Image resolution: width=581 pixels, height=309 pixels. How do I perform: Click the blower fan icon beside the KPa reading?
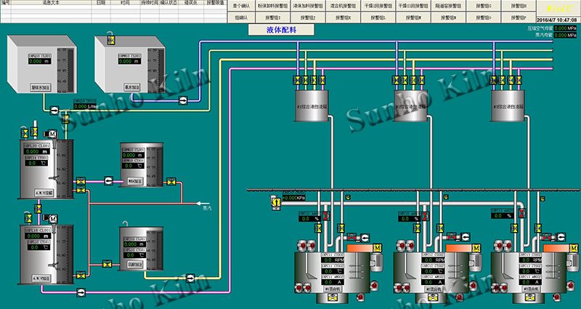pyautogui.click(x=276, y=203)
